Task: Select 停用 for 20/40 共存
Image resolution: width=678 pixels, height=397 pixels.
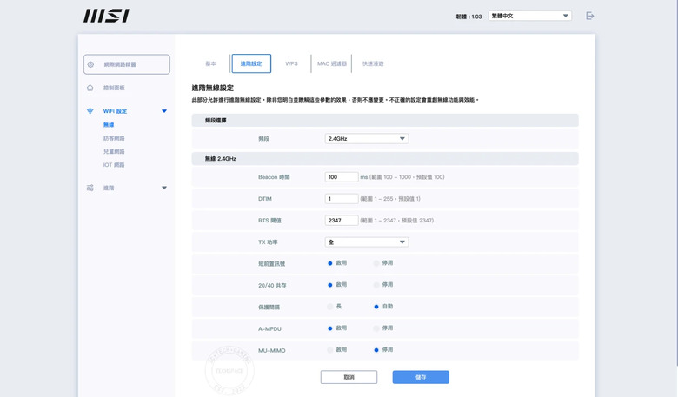Action: pos(376,285)
